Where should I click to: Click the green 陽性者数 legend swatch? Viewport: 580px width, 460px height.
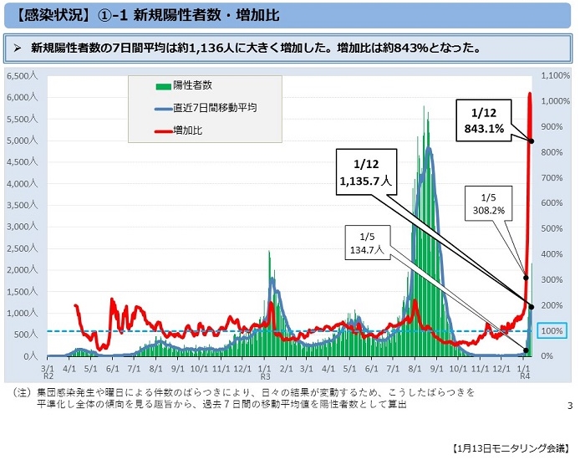[x=163, y=87]
